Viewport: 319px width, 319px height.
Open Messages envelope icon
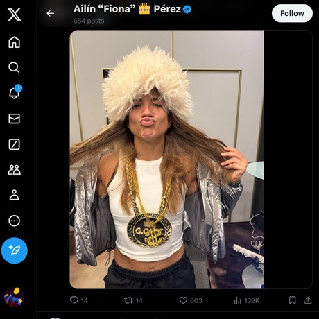point(15,119)
